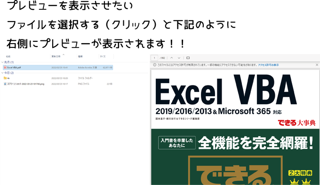Click the size value 62,971 KB
This screenshot has width=320, height=185.
coord(108,67)
